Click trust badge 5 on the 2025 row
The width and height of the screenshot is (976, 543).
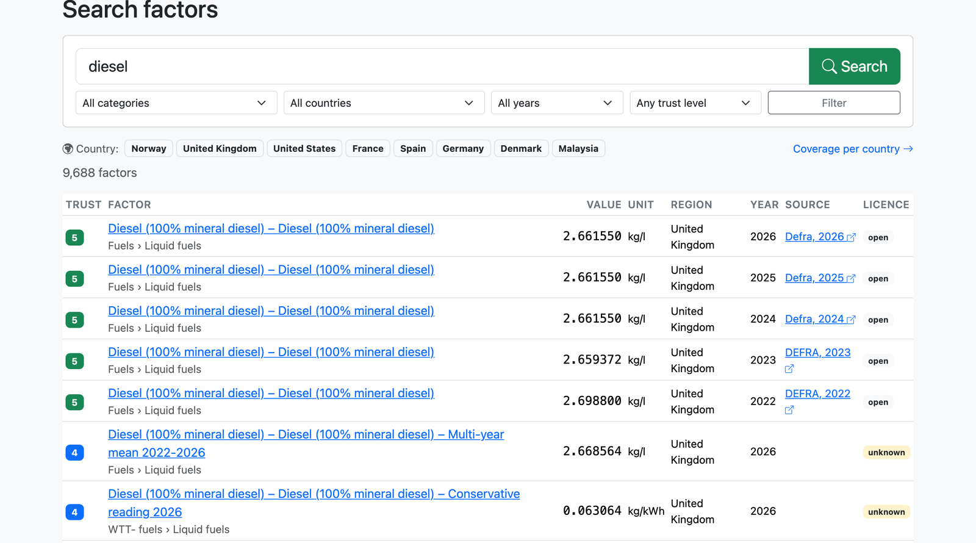(74, 279)
